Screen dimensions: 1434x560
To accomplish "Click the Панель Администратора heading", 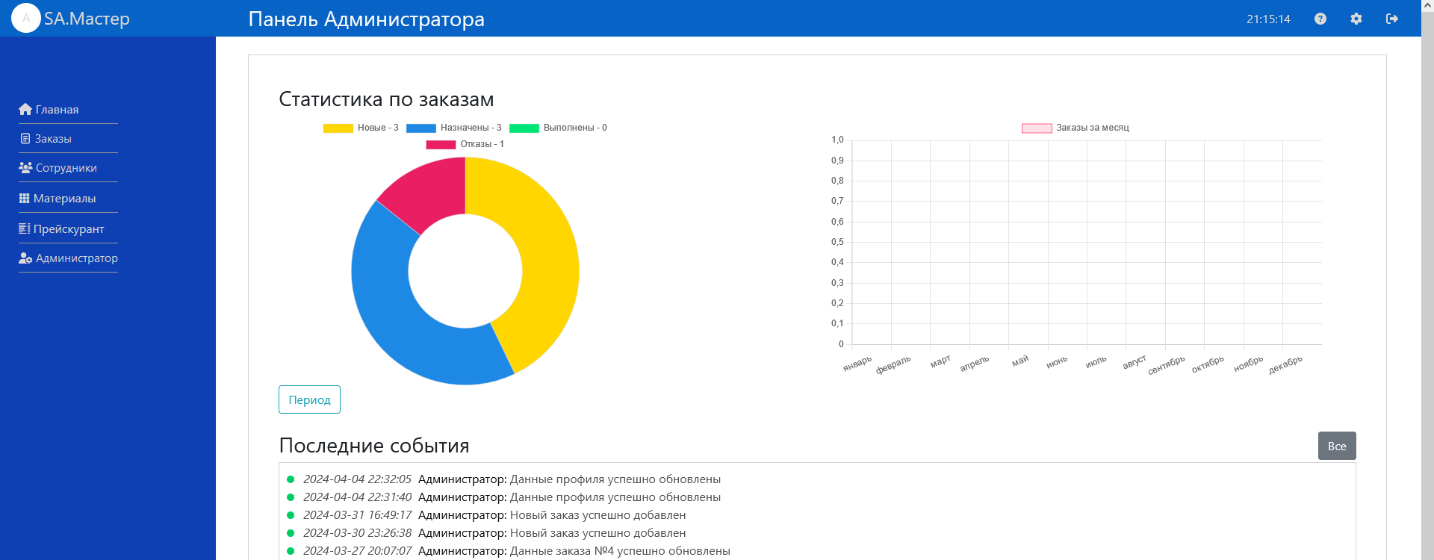I will point(366,19).
